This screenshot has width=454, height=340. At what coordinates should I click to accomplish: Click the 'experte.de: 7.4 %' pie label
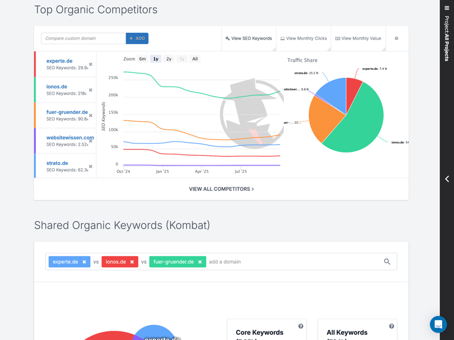(x=375, y=69)
